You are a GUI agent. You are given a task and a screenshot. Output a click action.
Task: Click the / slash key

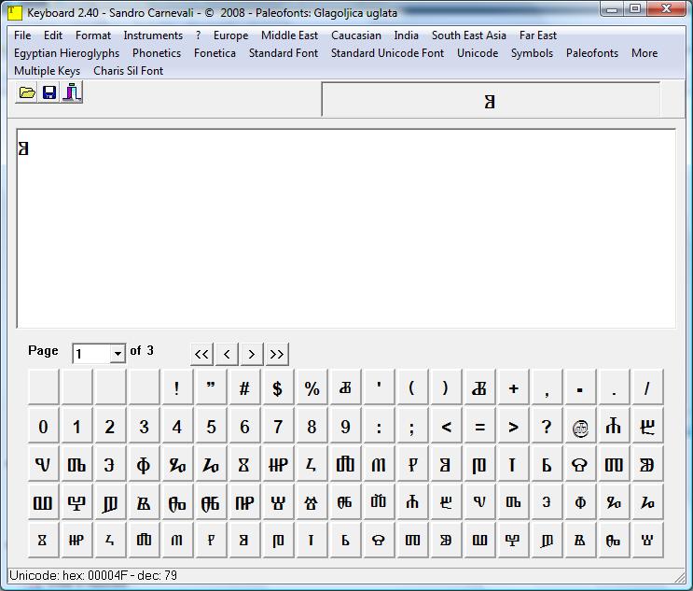coord(647,388)
